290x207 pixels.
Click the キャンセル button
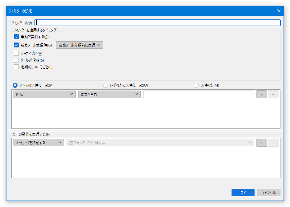click(x=268, y=193)
